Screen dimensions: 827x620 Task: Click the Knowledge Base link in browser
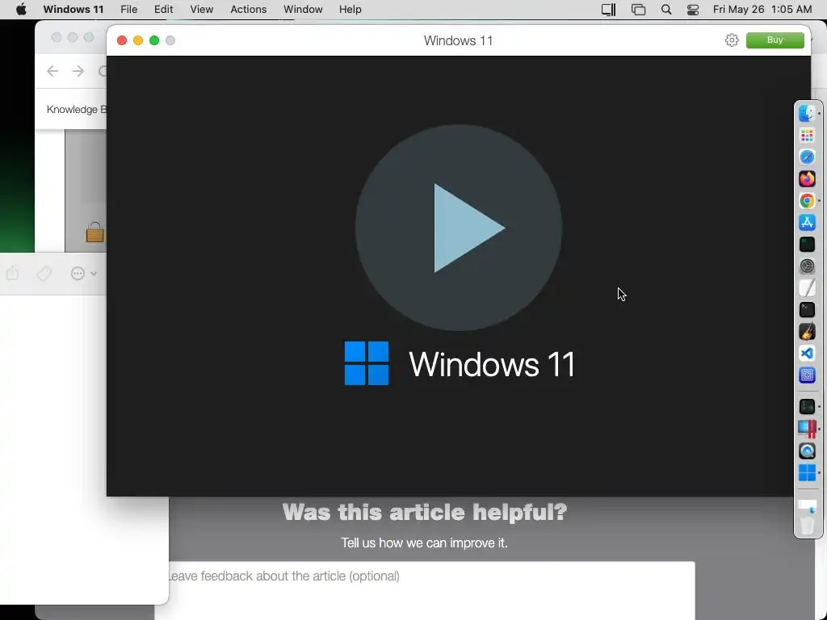(x=77, y=109)
